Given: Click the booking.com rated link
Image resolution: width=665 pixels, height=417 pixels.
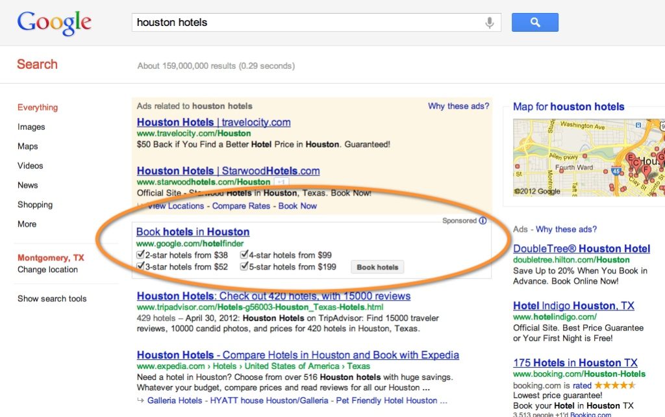Looking at the screenshot, I should click(x=582, y=386).
